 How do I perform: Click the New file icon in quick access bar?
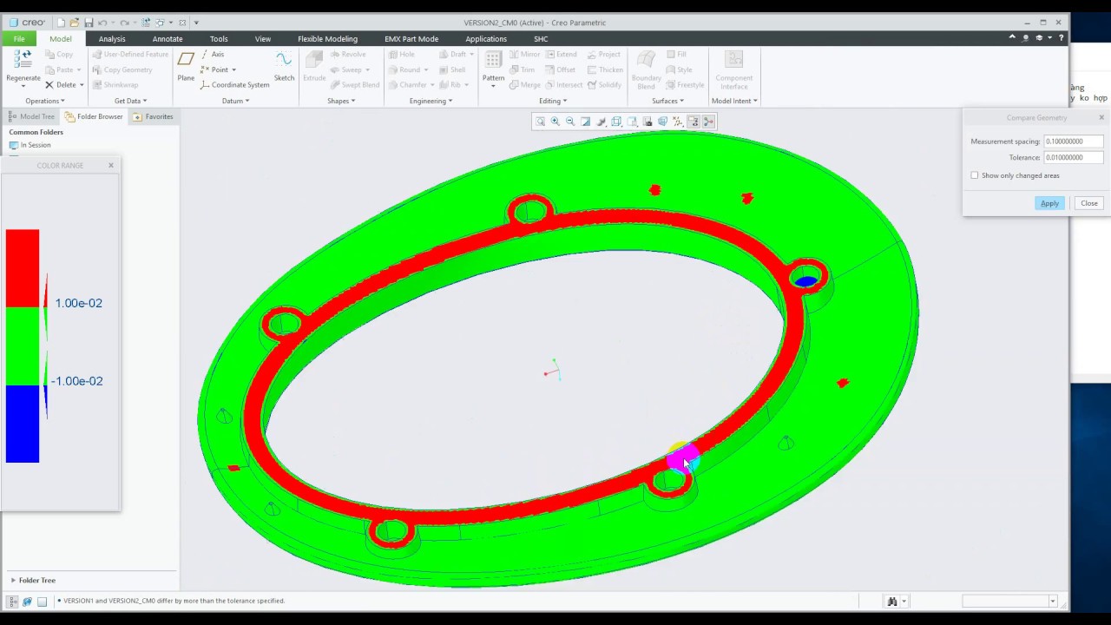(x=61, y=23)
